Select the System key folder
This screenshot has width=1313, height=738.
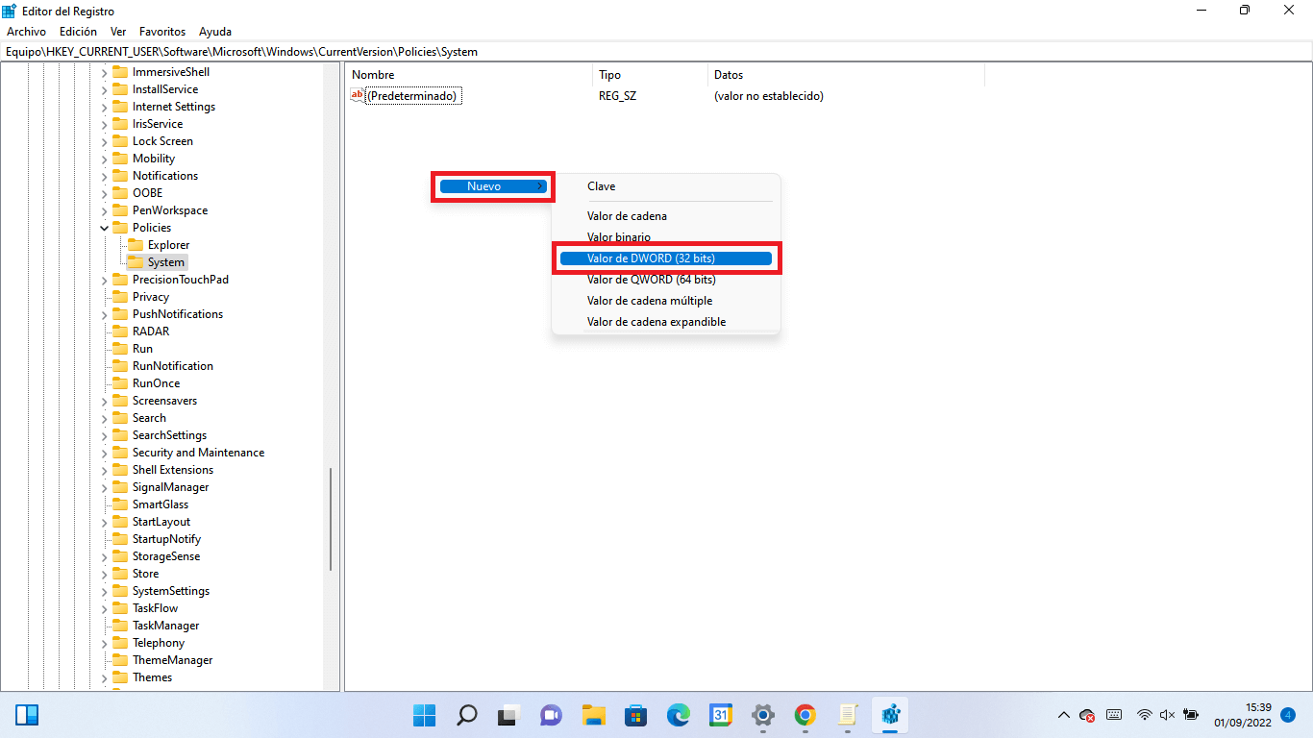tap(166, 262)
